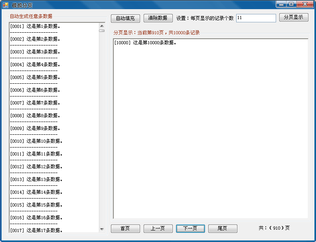The image size is (316, 242).
Task: Click line [0008] 这是第8条数据
Action: coord(35,116)
